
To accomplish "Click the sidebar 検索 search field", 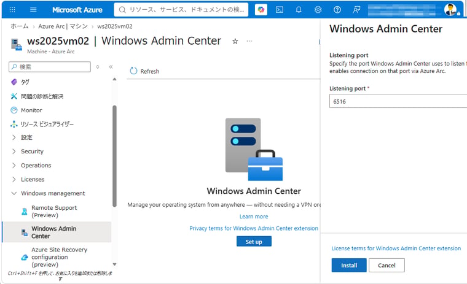I will (50, 67).
